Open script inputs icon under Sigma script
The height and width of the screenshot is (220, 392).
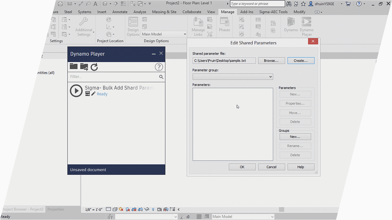[x=88, y=94]
